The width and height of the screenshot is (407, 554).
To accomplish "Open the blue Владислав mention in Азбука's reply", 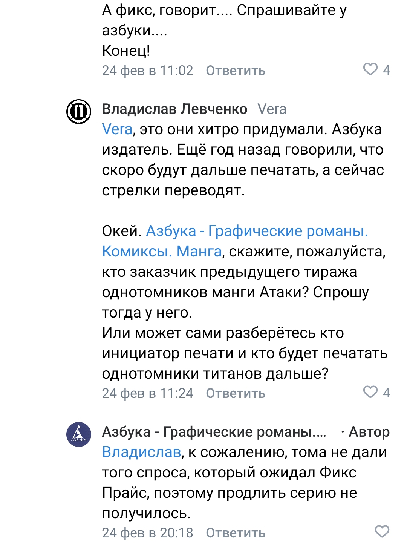I will tap(142, 452).
